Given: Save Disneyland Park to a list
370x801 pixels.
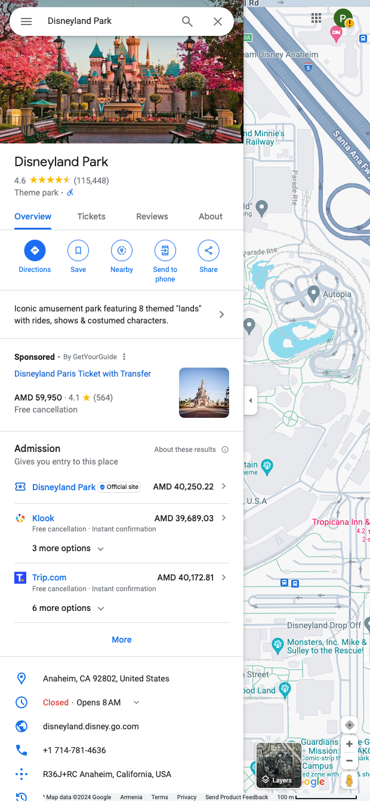Looking at the screenshot, I should [78, 250].
